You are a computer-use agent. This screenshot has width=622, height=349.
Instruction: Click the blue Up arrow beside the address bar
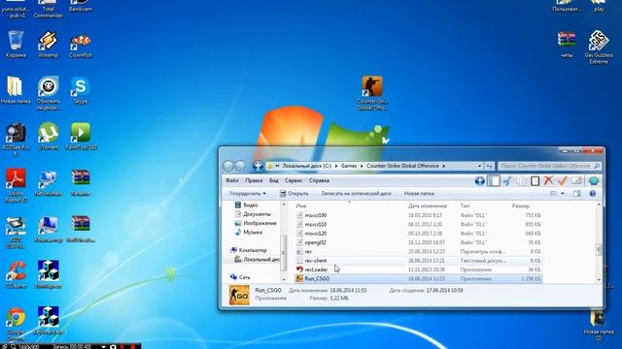click(x=258, y=166)
